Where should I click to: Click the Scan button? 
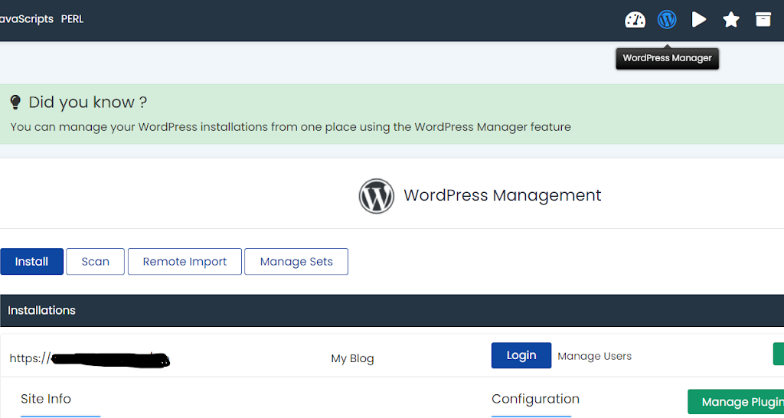point(96,262)
